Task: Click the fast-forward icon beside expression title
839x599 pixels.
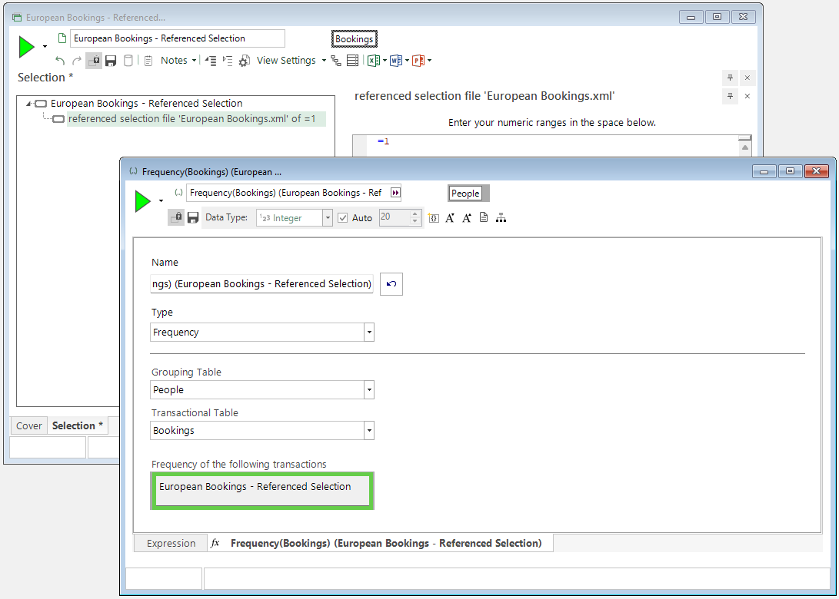Action: (395, 193)
